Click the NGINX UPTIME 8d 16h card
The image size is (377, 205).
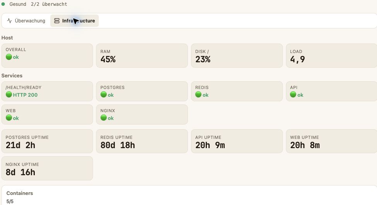pos(47,168)
